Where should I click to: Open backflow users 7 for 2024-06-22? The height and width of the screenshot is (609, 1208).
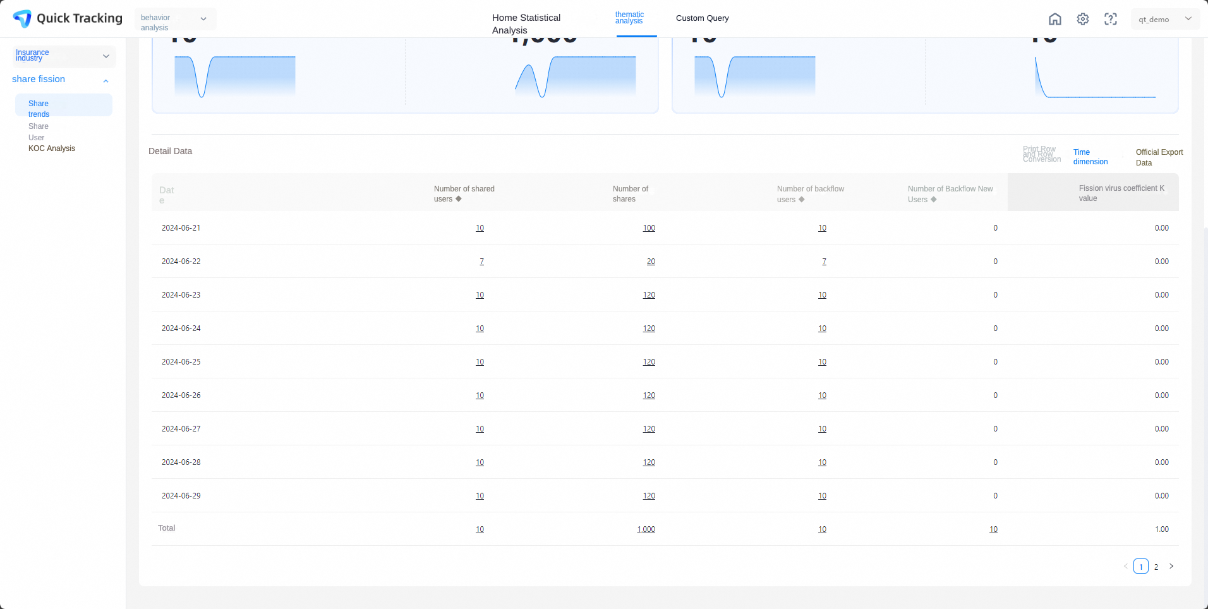[x=824, y=262]
